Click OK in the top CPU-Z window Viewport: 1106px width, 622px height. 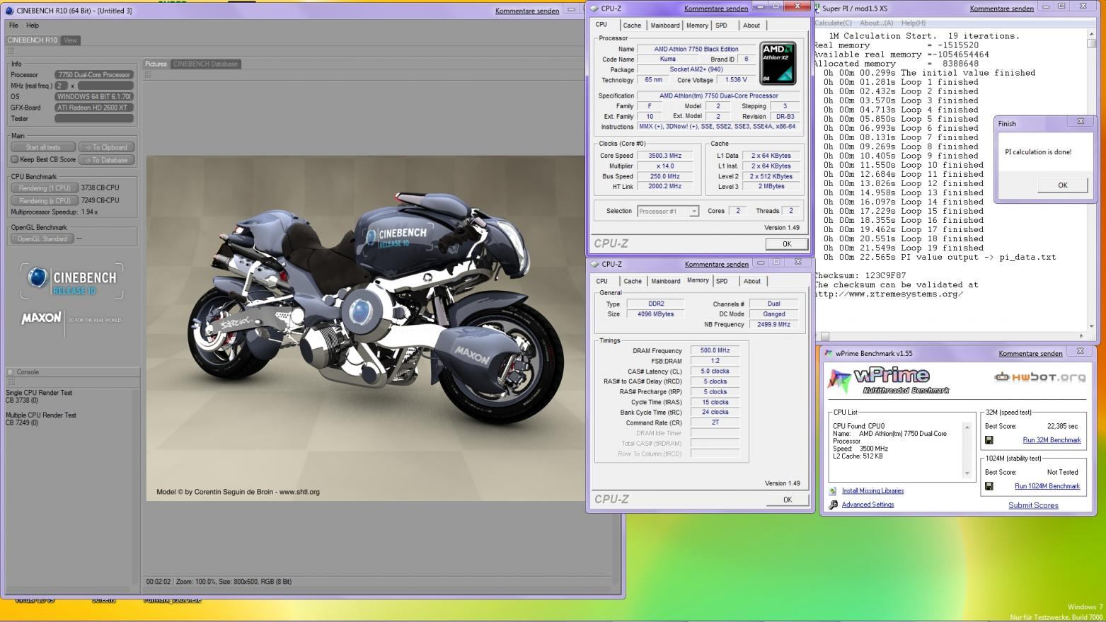(x=787, y=244)
